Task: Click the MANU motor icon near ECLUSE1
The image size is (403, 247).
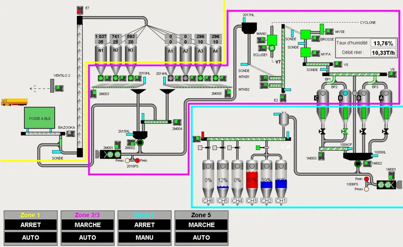Action: [x=261, y=40]
